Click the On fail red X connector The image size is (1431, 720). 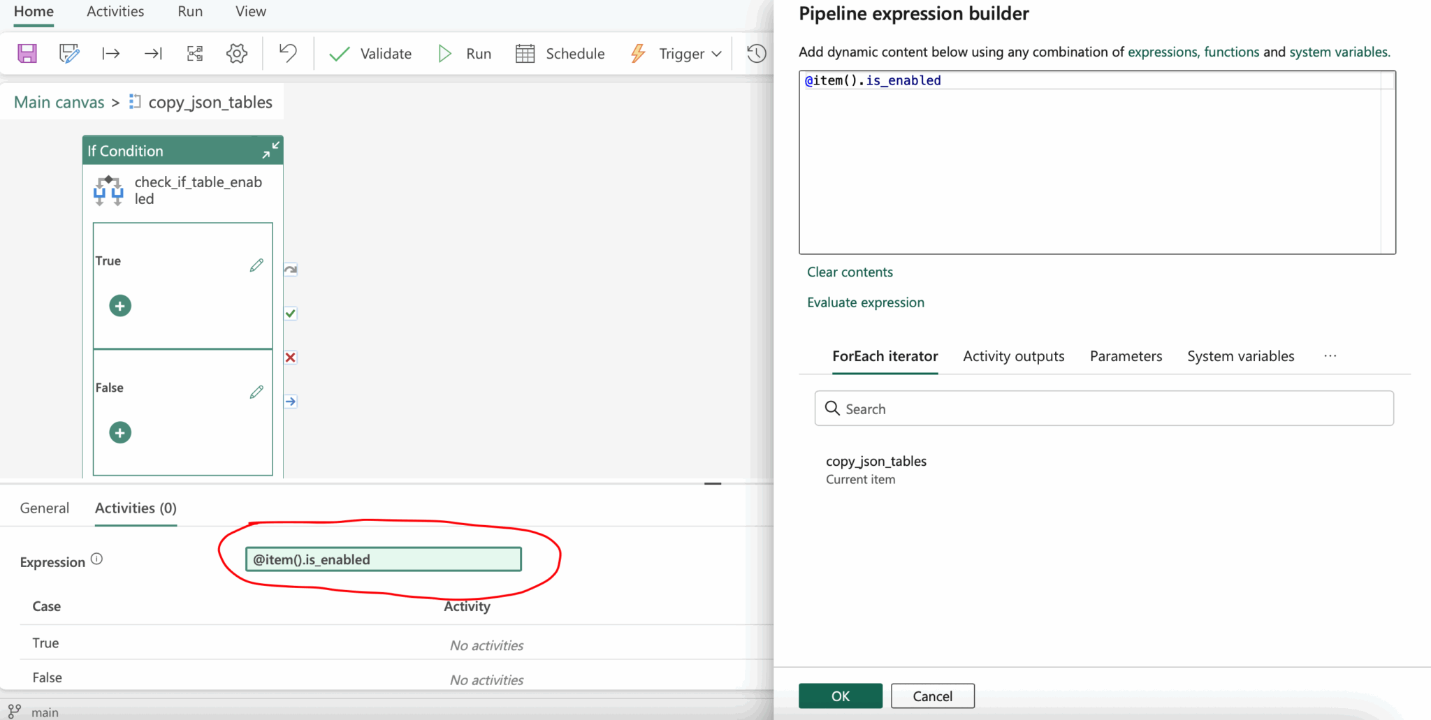[x=291, y=358]
